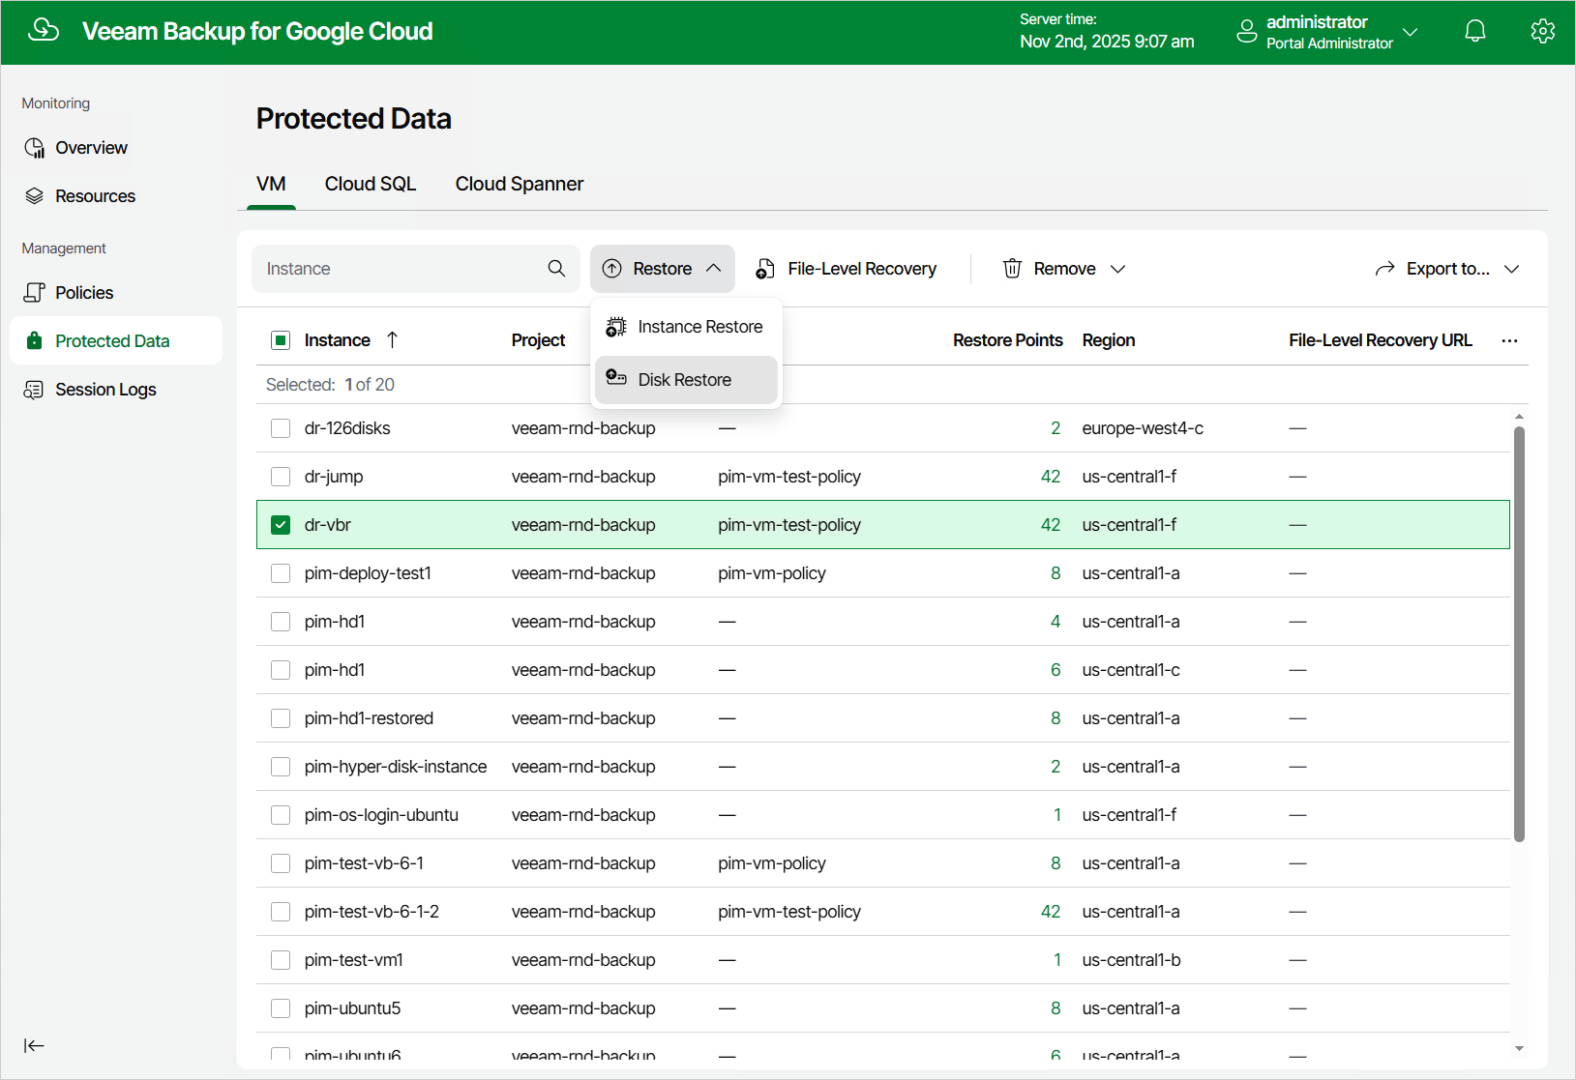The height and width of the screenshot is (1080, 1576).
Task: Click the Overview chart icon in sidebar
Action: pos(35,148)
